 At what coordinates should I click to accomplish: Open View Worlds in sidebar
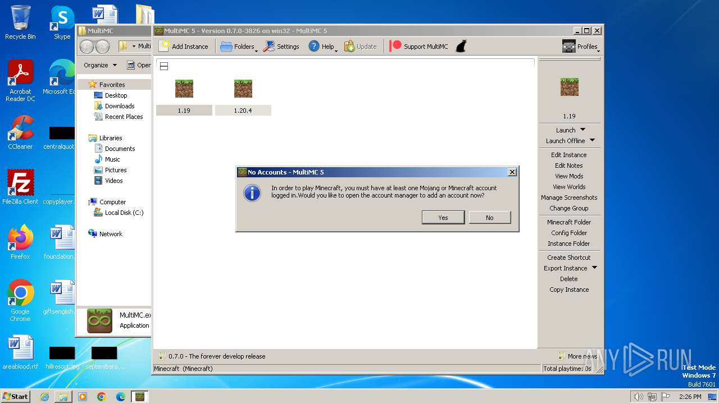[568, 187]
